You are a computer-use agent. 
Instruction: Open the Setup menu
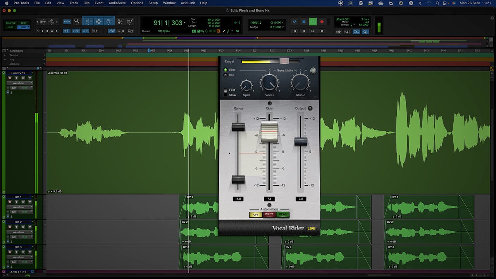click(x=153, y=3)
